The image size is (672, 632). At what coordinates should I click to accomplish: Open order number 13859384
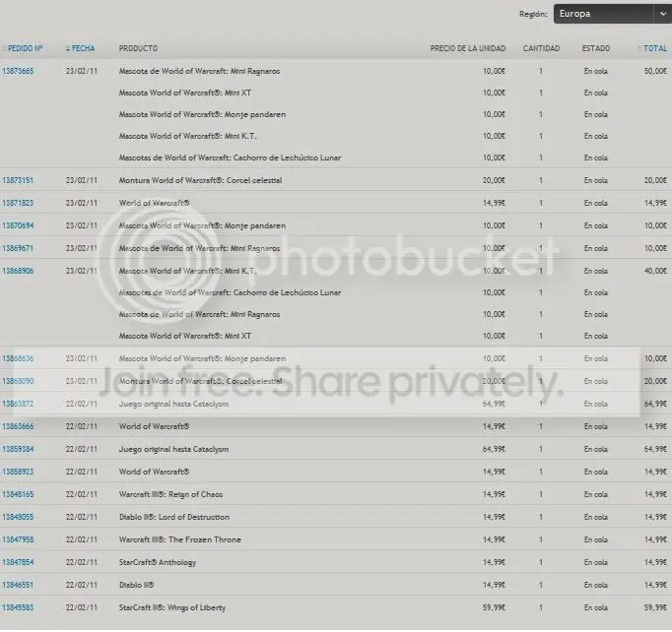(x=18, y=449)
